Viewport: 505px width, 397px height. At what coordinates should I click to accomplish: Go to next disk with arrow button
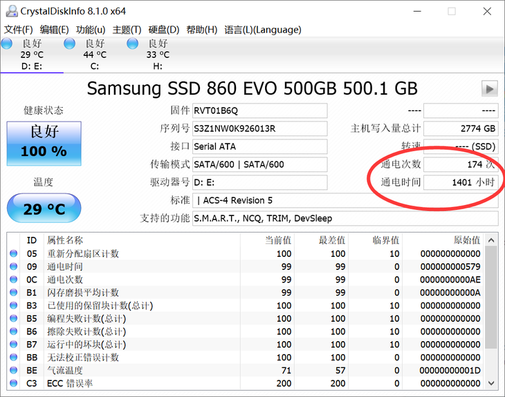[x=490, y=88]
